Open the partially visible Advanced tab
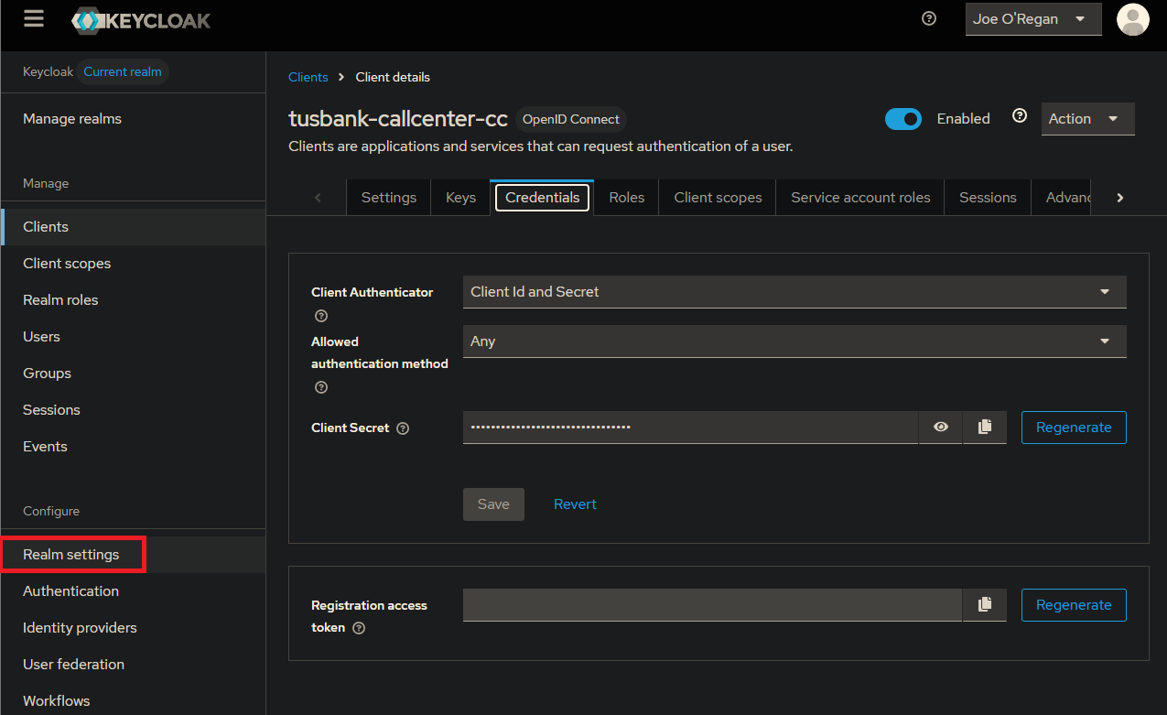 [x=1062, y=198]
